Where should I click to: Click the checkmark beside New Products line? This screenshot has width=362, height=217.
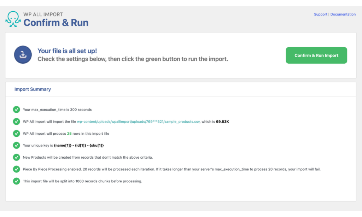pyautogui.click(x=16, y=157)
